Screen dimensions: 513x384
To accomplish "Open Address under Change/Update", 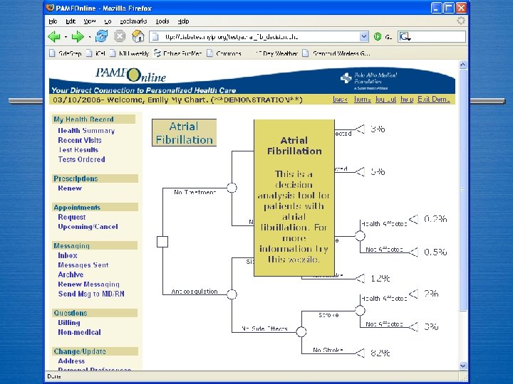I will point(71,361).
